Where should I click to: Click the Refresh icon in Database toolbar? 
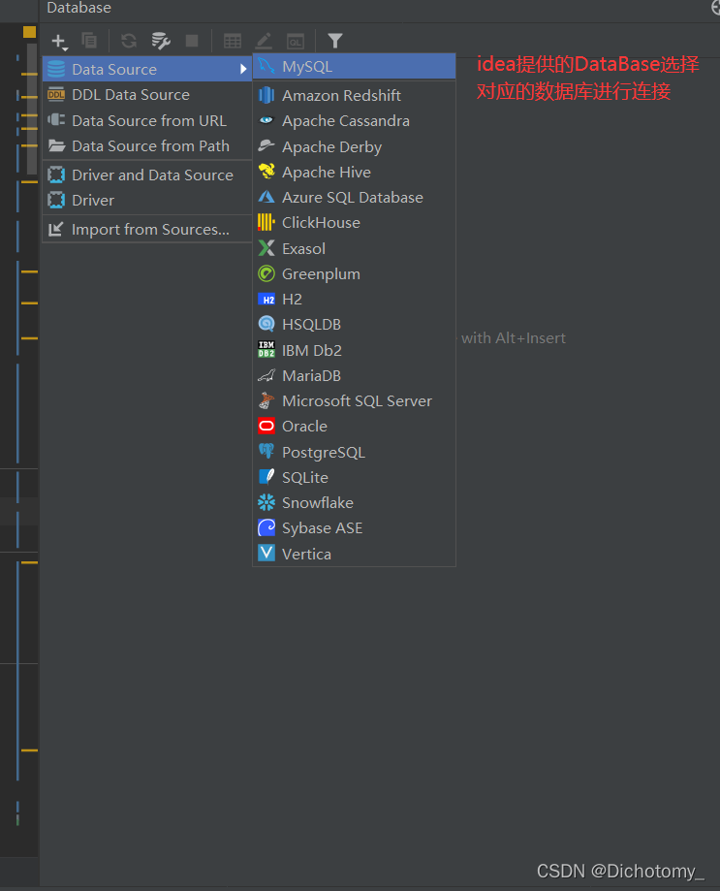pyautogui.click(x=129, y=41)
